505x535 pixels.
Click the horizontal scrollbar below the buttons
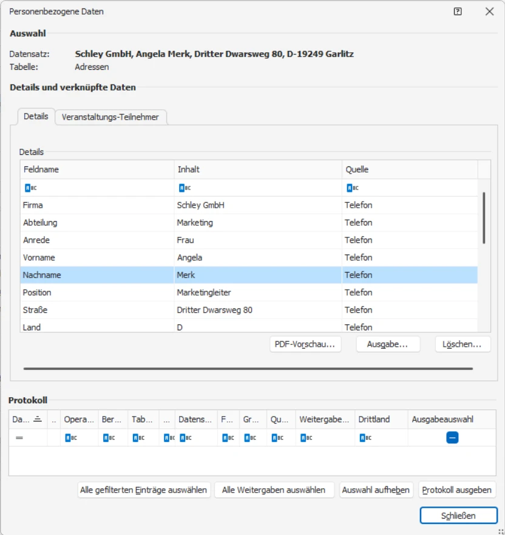point(248,369)
